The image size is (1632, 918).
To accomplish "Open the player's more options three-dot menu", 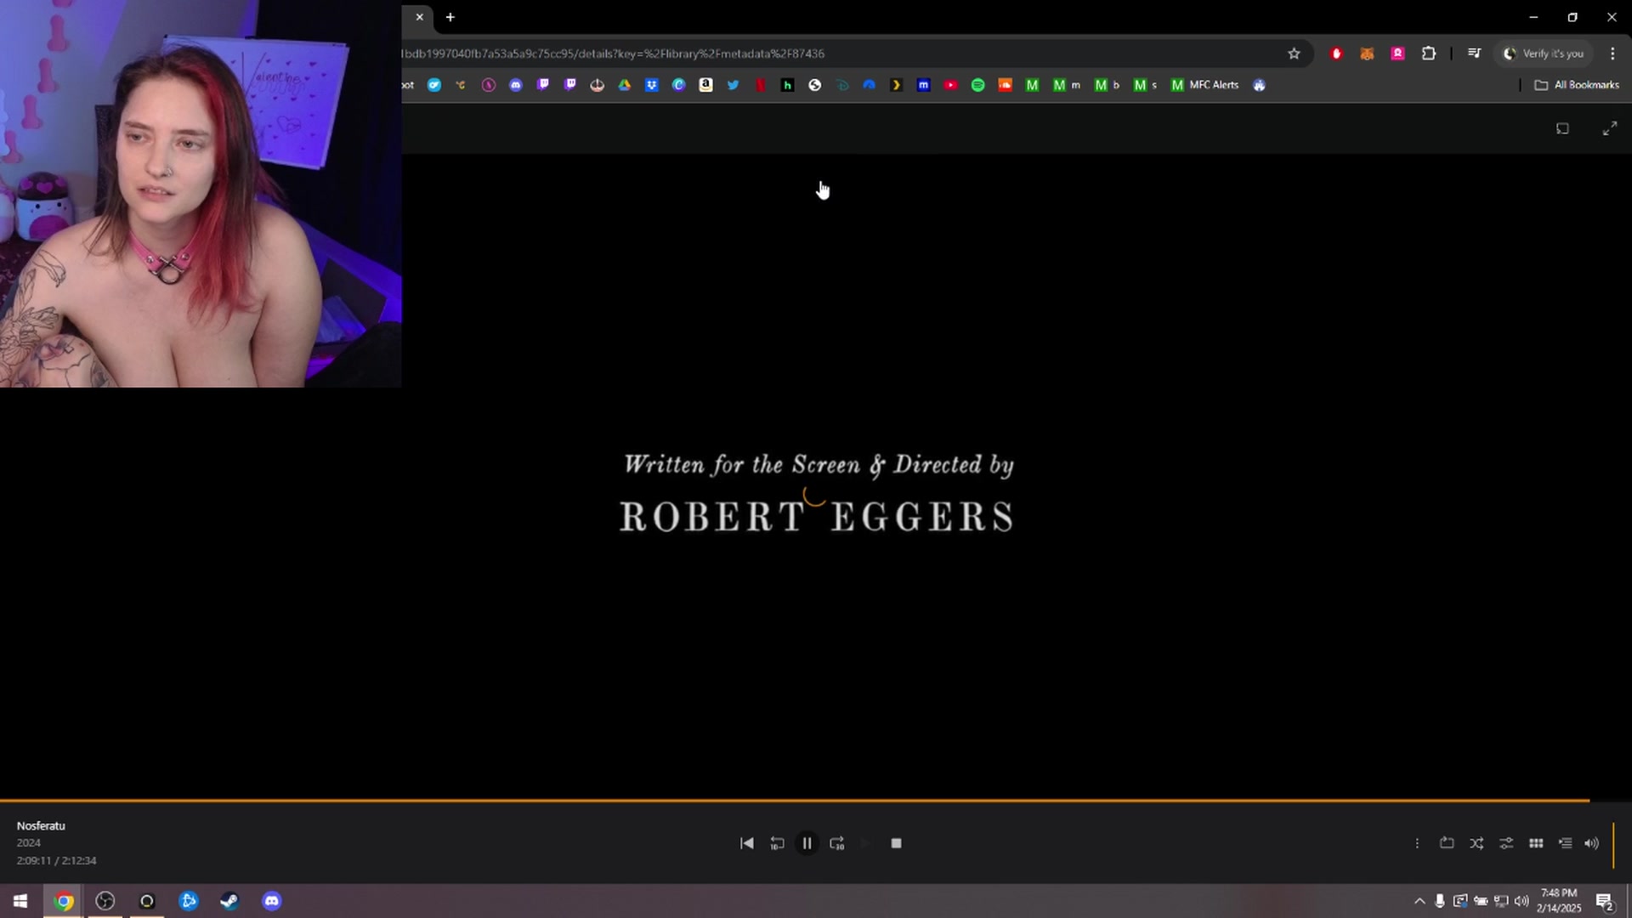I will [x=1417, y=843].
